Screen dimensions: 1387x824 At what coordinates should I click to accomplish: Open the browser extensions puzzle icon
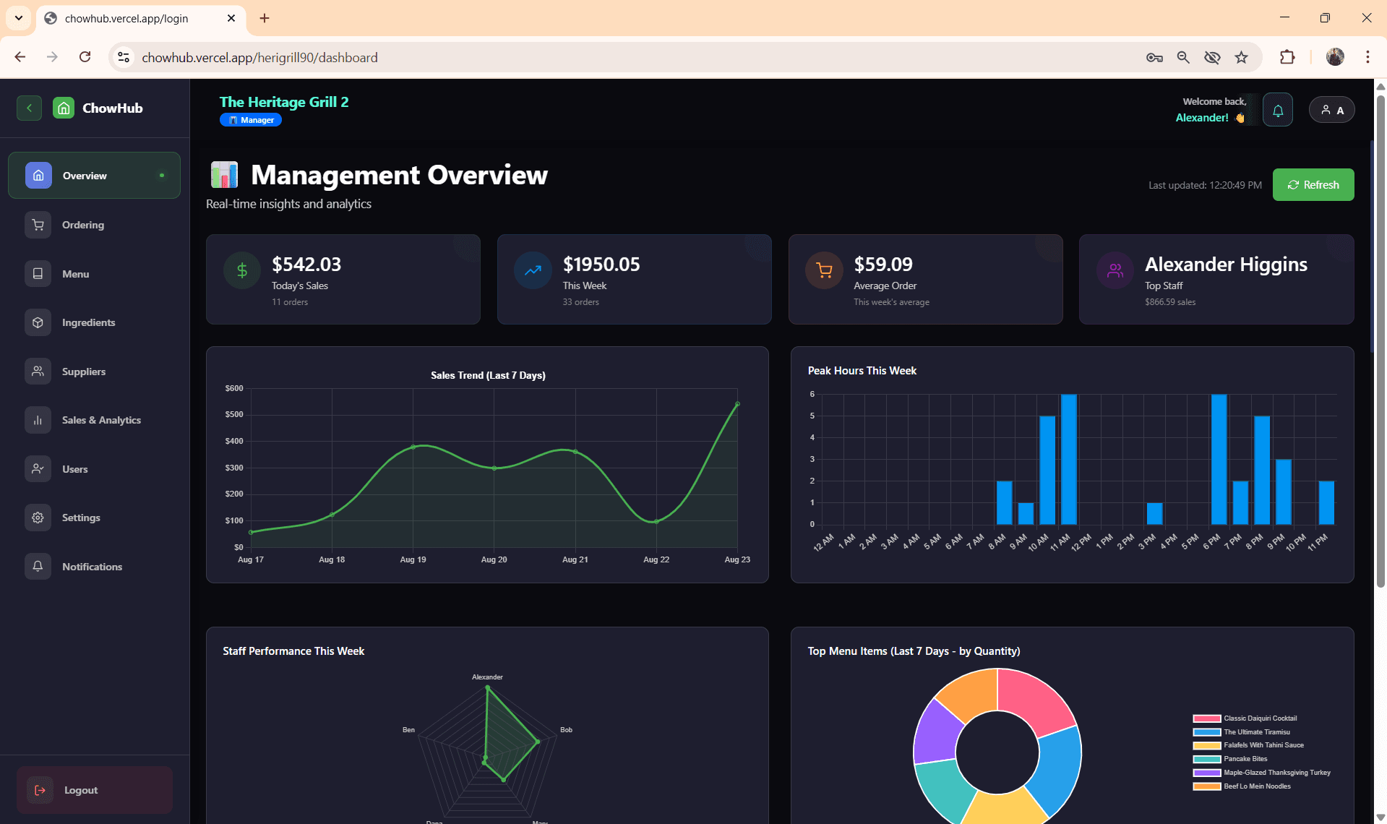tap(1287, 57)
